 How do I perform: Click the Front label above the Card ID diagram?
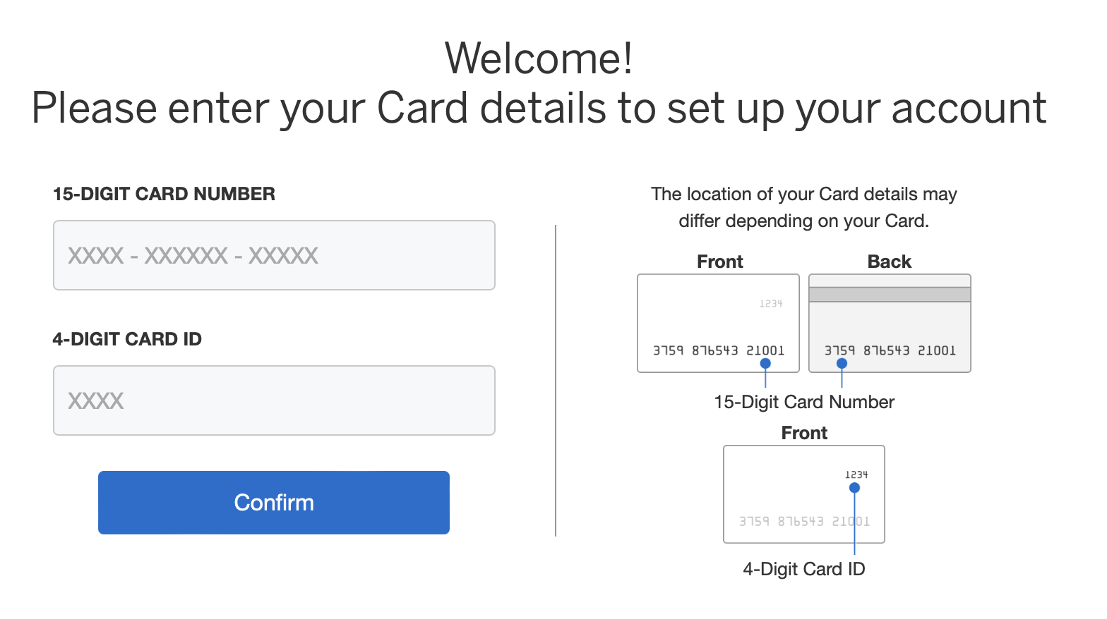pyautogui.click(x=803, y=433)
